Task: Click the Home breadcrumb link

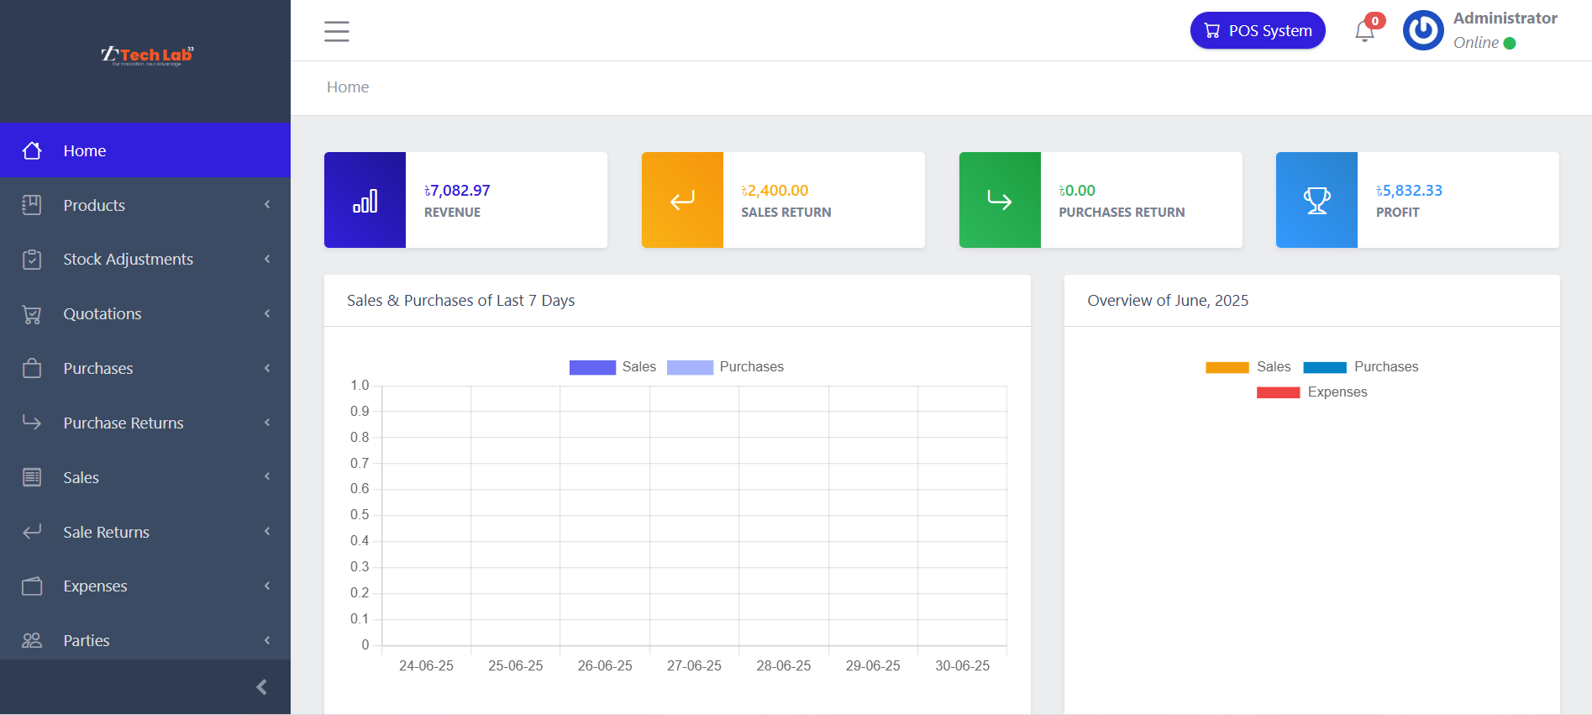Action: pyautogui.click(x=348, y=87)
